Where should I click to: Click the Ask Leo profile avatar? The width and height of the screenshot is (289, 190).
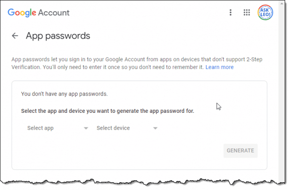[265, 13]
